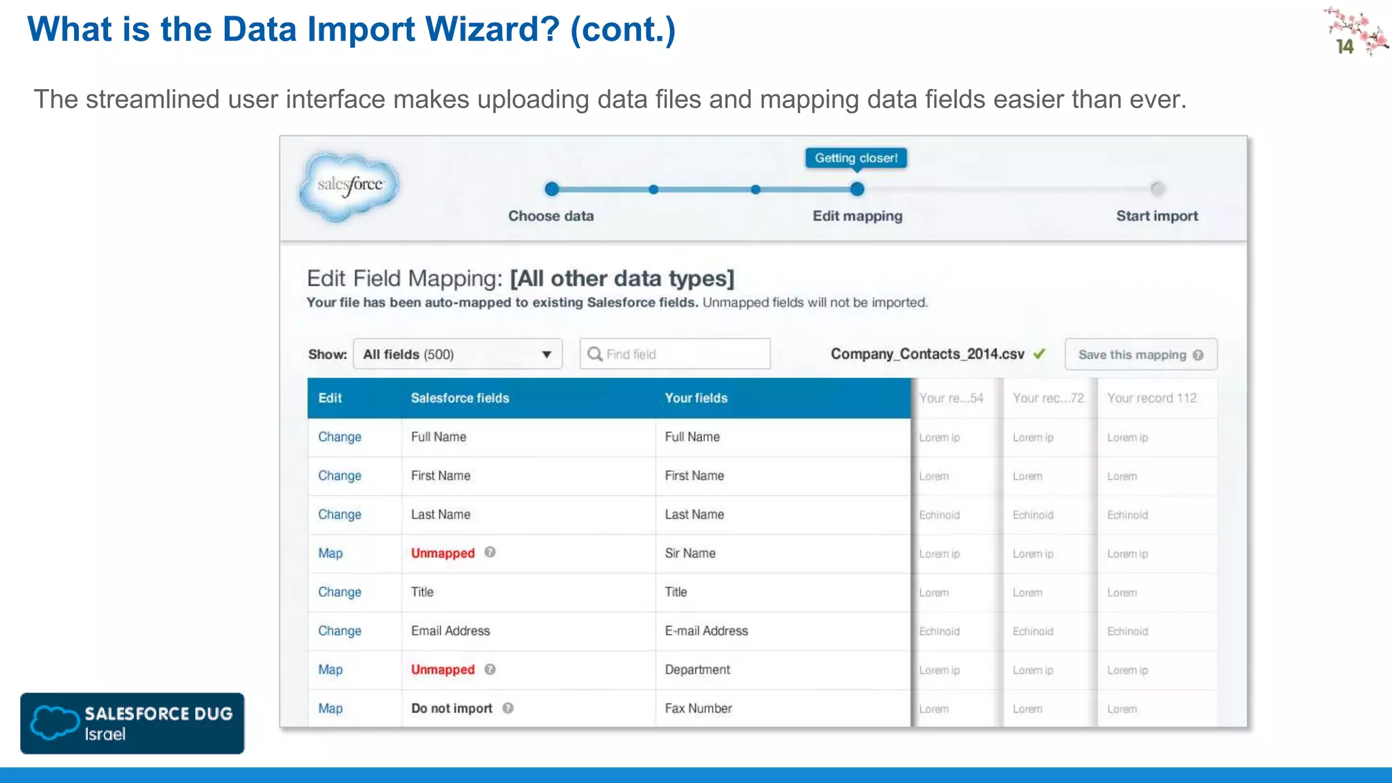Click the dropdown arrow in All fields selector
The height and width of the screenshot is (783, 1392).
(x=546, y=354)
